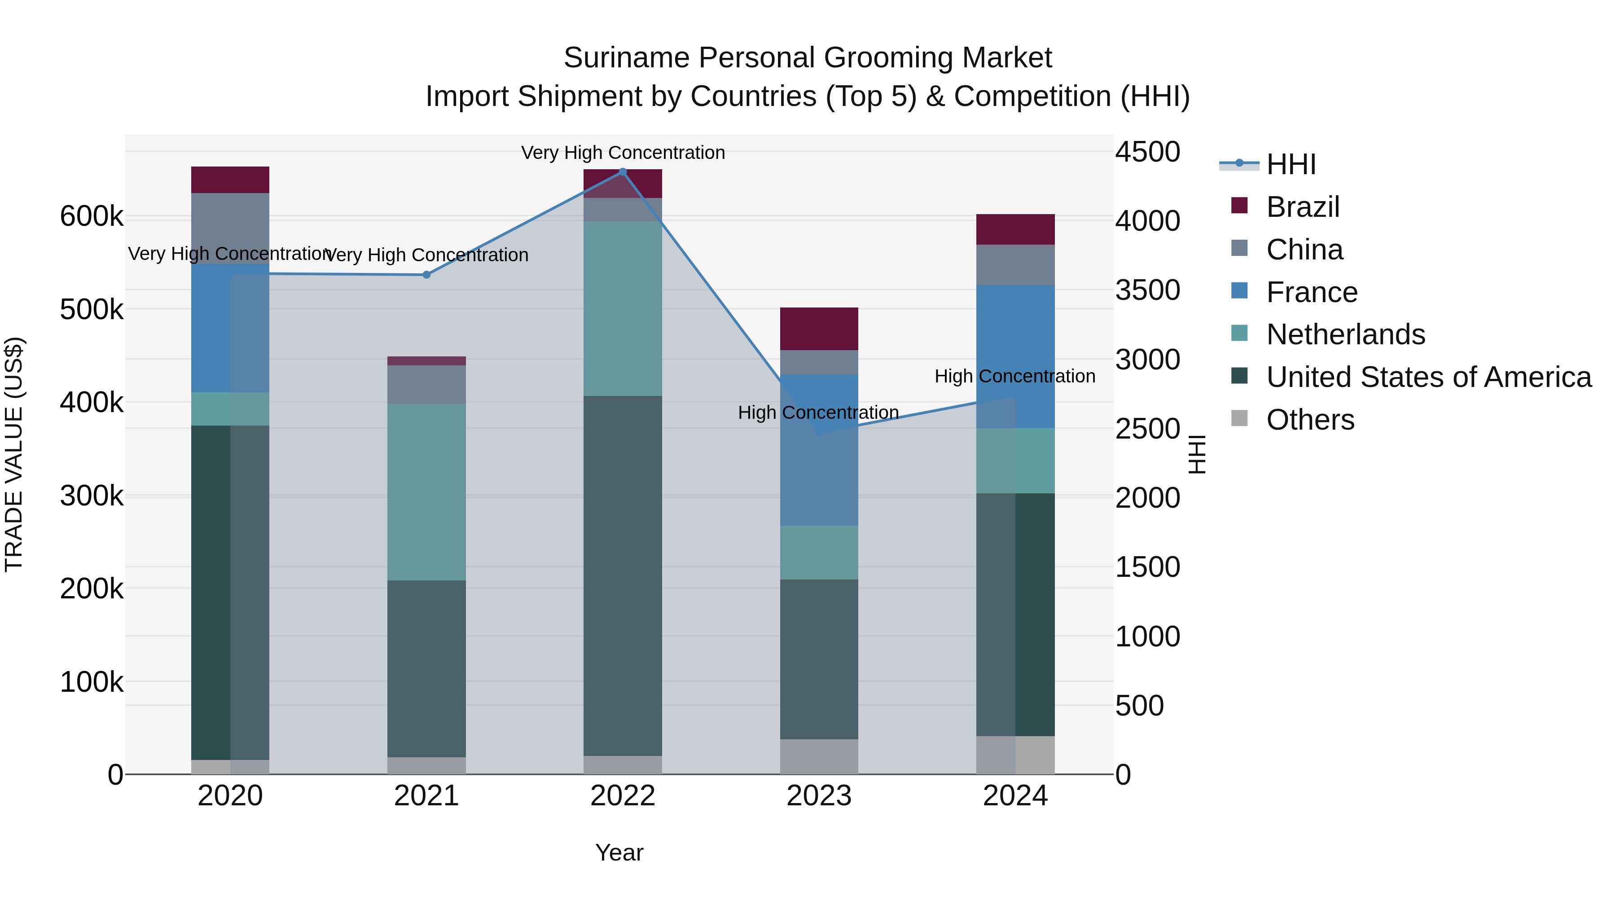Click the Import Shipment by Countries subtitle line
Image resolution: width=1616 pixels, height=909 pixels.
[x=808, y=97]
